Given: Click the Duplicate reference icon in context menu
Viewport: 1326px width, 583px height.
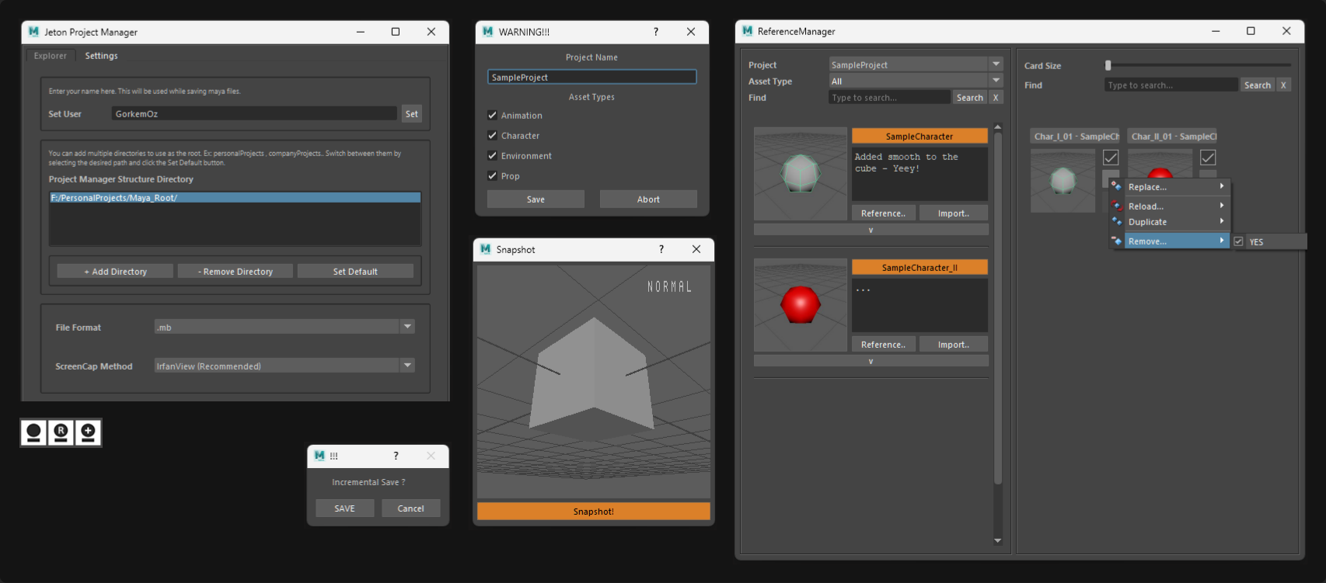Looking at the screenshot, I should coord(1117,222).
